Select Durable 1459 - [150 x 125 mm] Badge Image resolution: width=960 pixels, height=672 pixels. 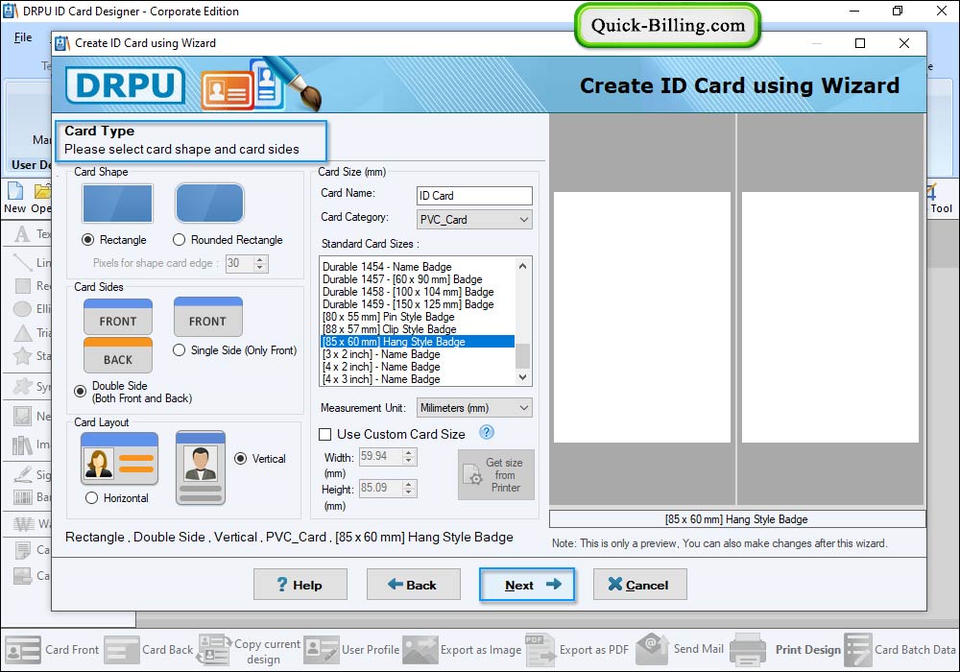click(x=418, y=304)
